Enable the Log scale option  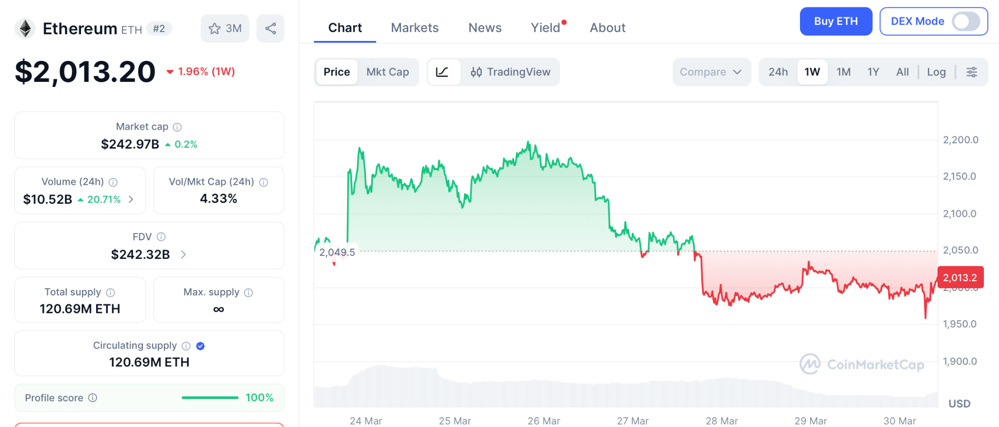click(936, 72)
